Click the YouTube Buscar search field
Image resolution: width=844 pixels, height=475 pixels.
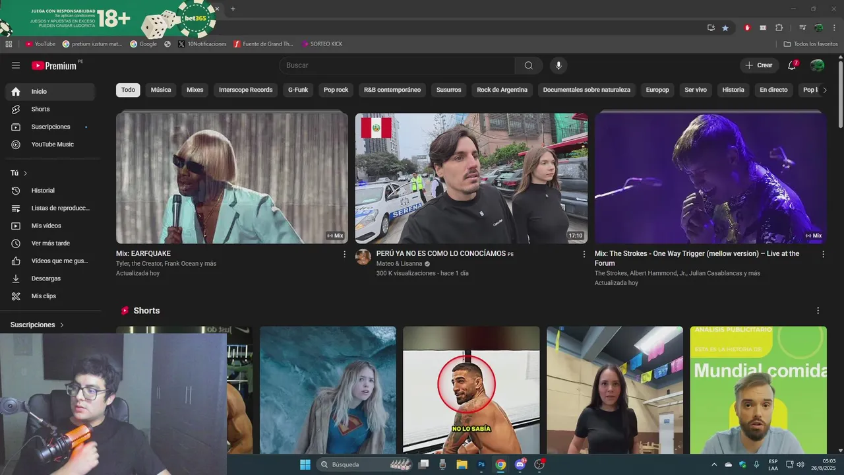click(x=397, y=65)
